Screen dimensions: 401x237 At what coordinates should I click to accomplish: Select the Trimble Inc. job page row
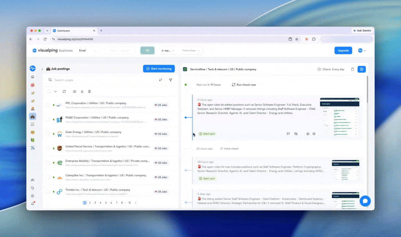point(110,192)
